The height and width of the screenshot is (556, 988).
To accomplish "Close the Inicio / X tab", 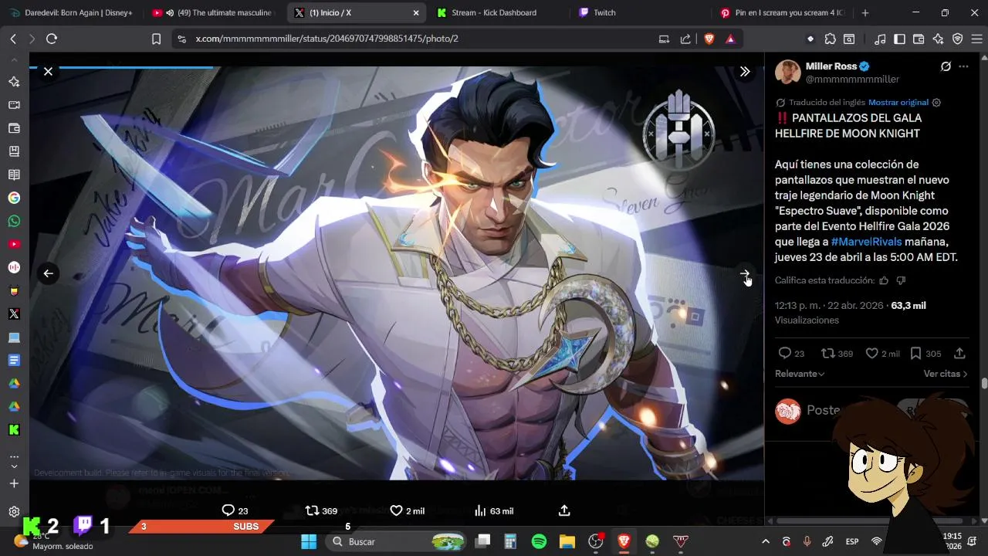I will pos(415,12).
